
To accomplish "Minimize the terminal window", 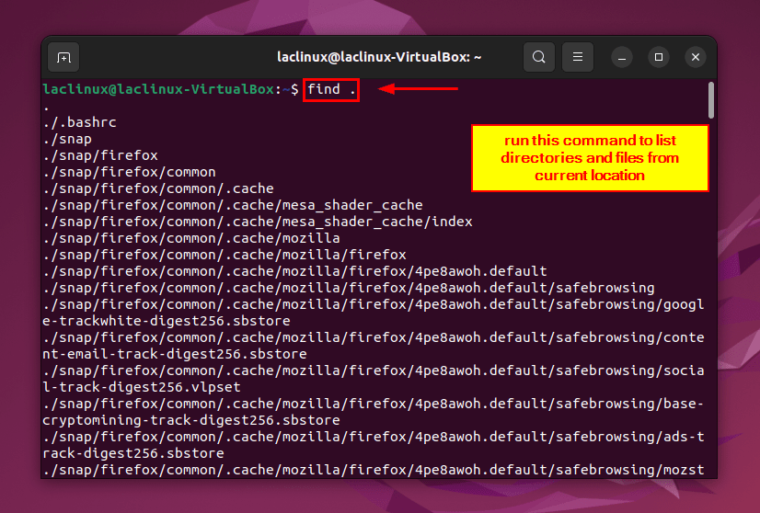I will click(x=622, y=58).
